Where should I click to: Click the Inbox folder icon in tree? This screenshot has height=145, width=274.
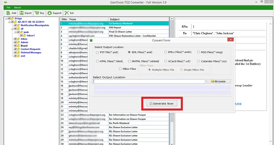coord(18,39)
